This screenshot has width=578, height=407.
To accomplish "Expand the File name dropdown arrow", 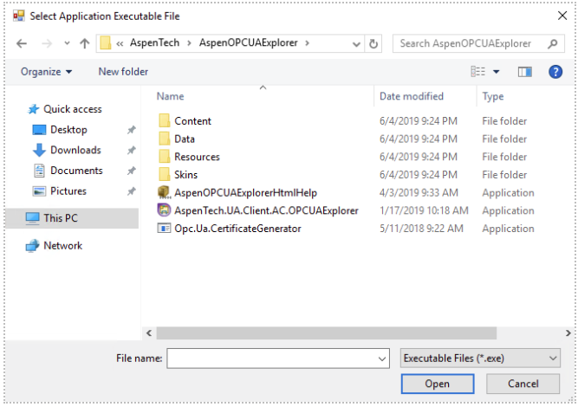I will pos(382,359).
